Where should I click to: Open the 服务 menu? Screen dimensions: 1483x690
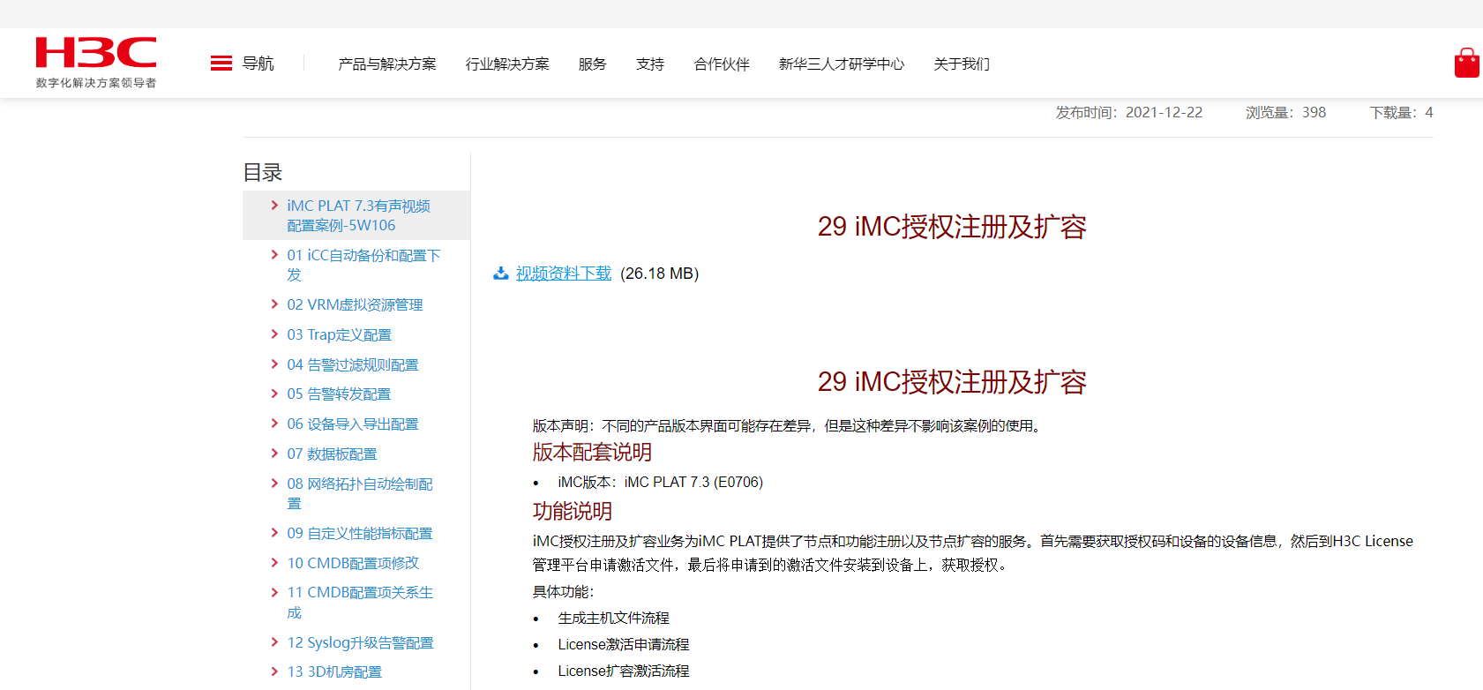pos(593,64)
